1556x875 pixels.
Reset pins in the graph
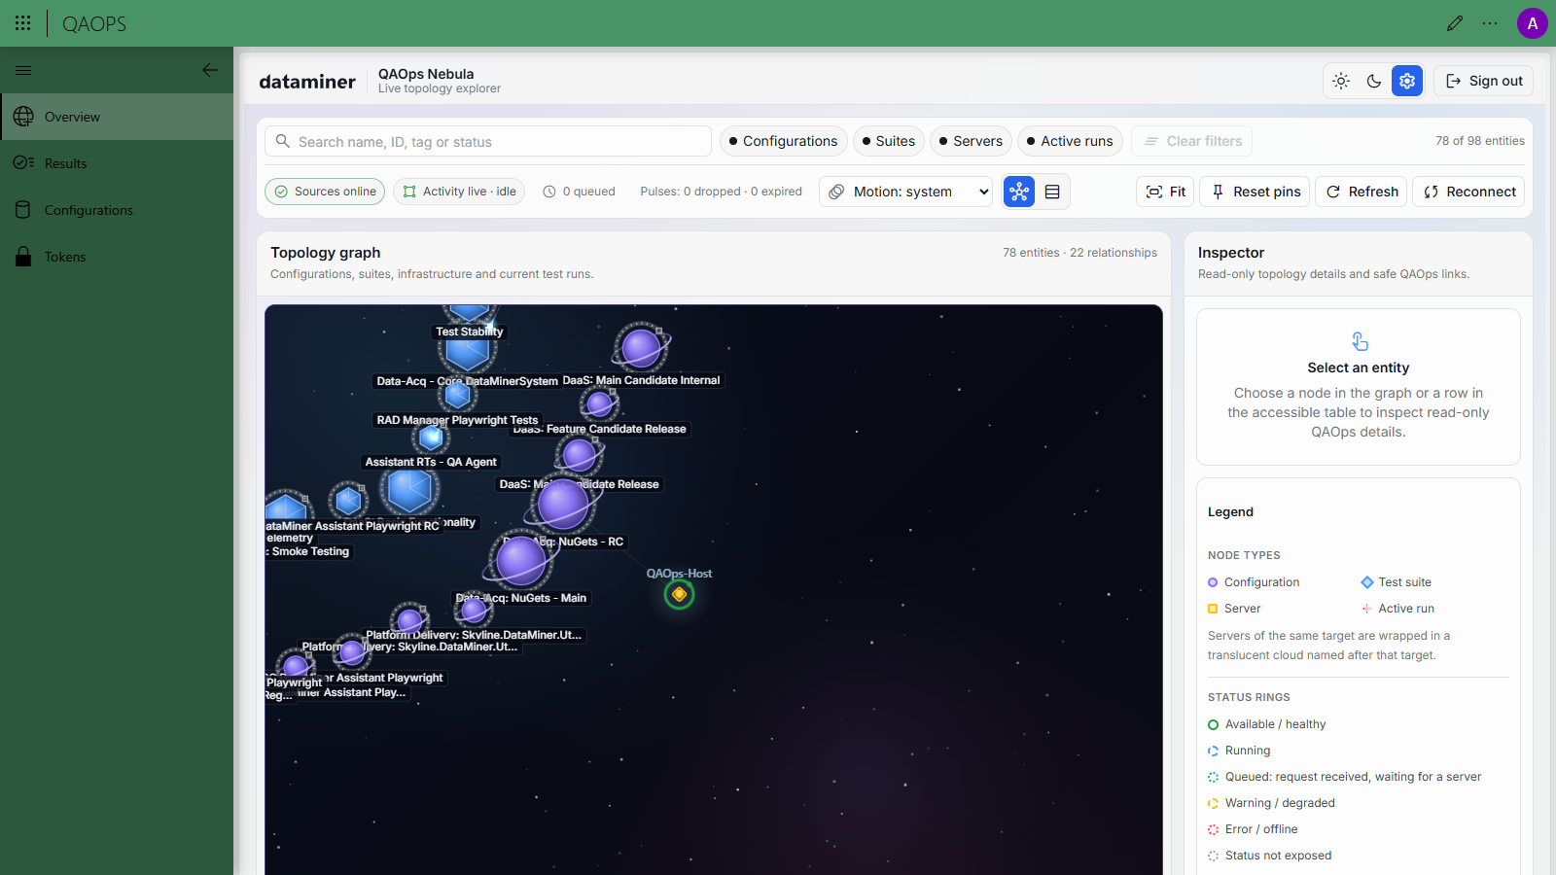tap(1255, 192)
